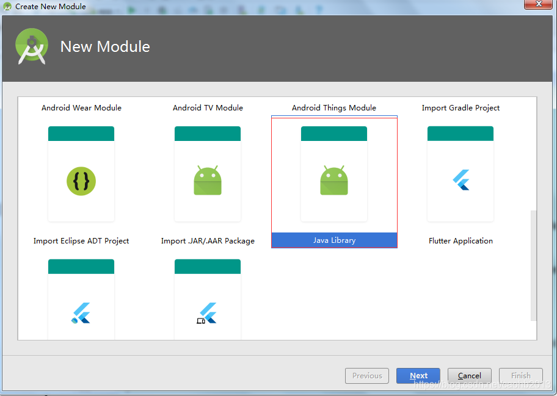Click the highlighted Java Library label
The width and height of the screenshot is (557, 396).
click(334, 240)
